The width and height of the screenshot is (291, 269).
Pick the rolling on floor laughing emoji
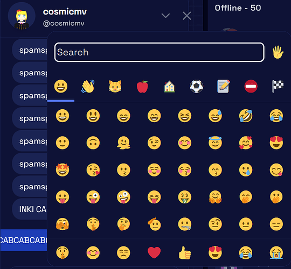point(246,116)
